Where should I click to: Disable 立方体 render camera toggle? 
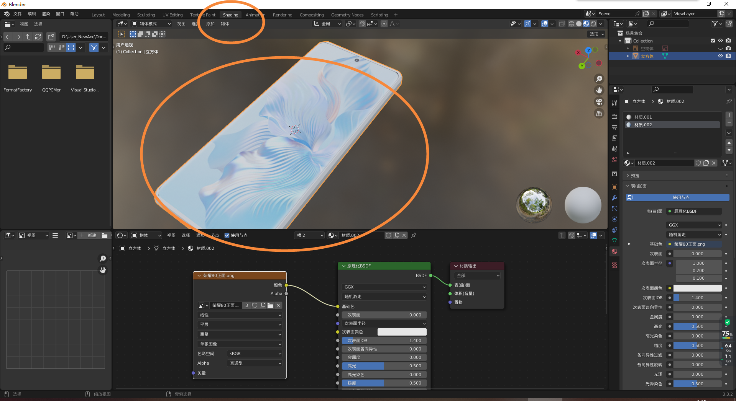[x=728, y=56]
